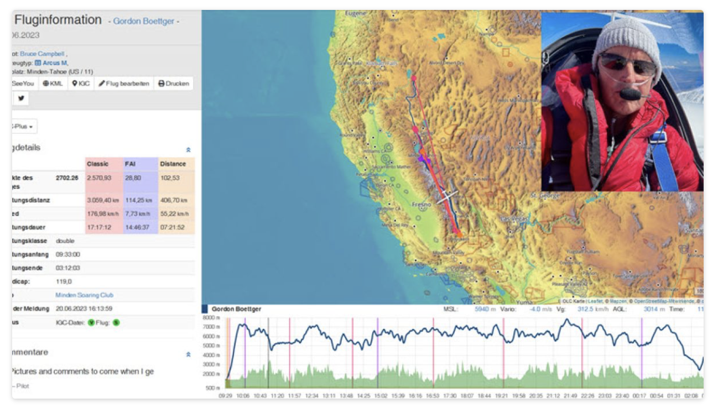Click handicap value 119,0
The width and height of the screenshot is (718, 408).
coord(64,281)
